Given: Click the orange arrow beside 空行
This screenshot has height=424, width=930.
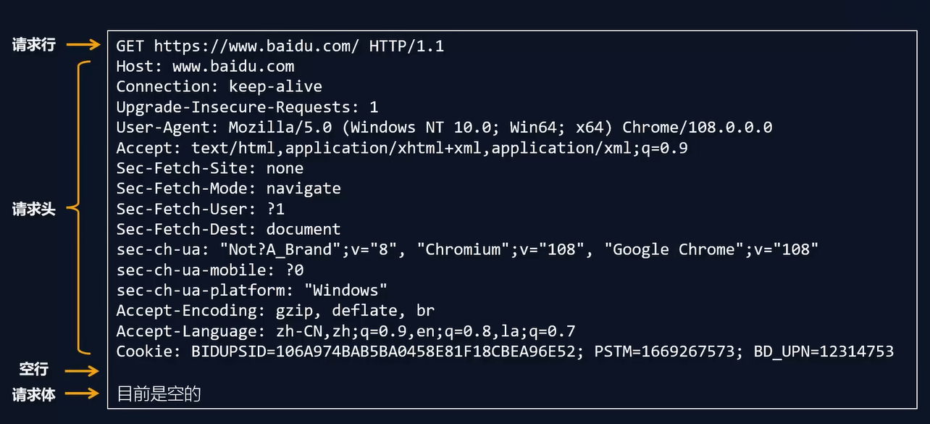Looking at the screenshot, I should point(83,370).
